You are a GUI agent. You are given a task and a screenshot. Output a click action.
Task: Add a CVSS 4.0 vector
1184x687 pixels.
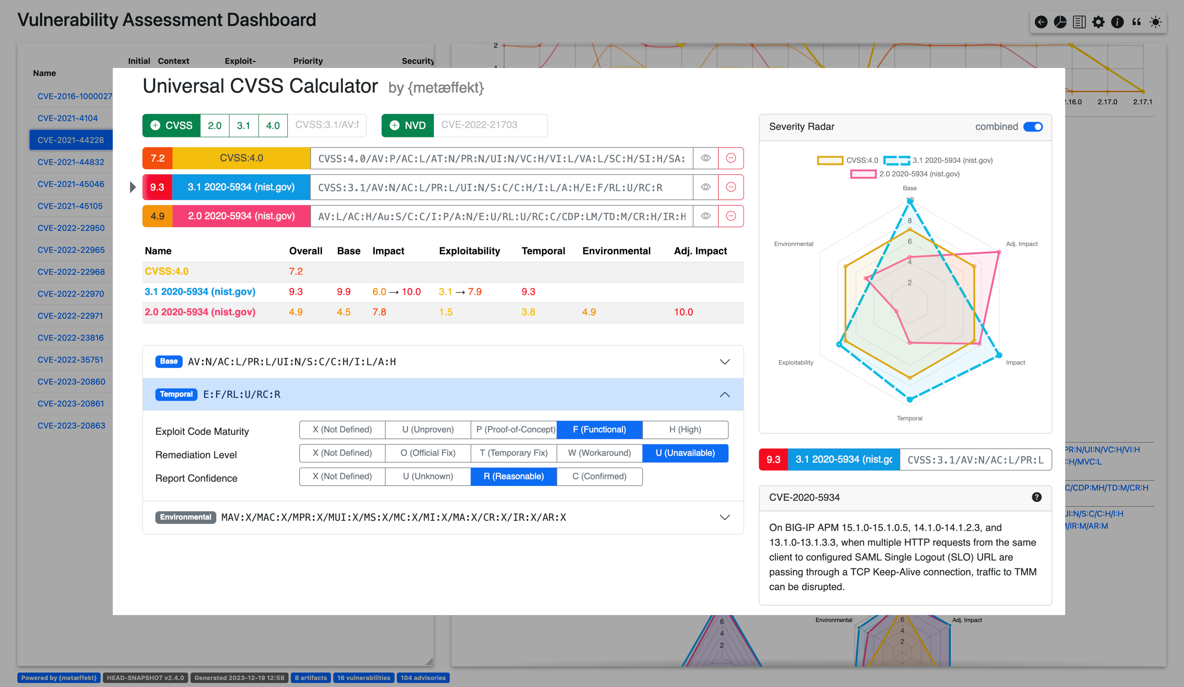tap(273, 125)
